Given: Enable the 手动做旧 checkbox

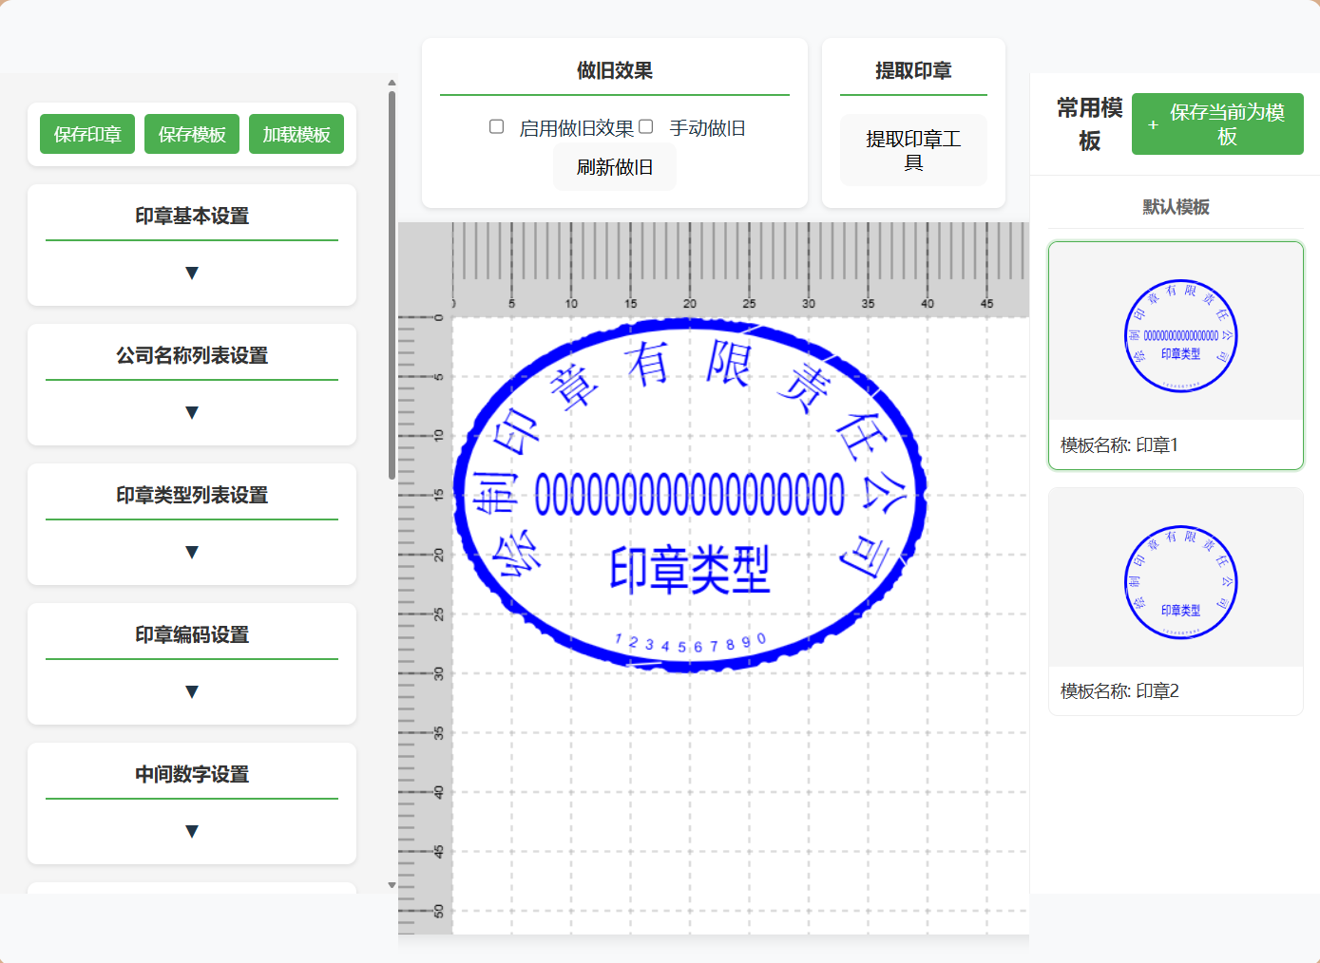Looking at the screenshot, I should coord(645,125).
